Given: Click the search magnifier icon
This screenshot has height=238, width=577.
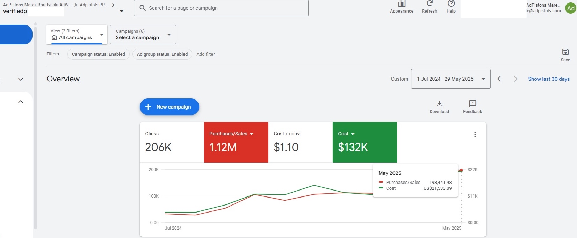Looking at the screenshot, I should tap(143, 8).
